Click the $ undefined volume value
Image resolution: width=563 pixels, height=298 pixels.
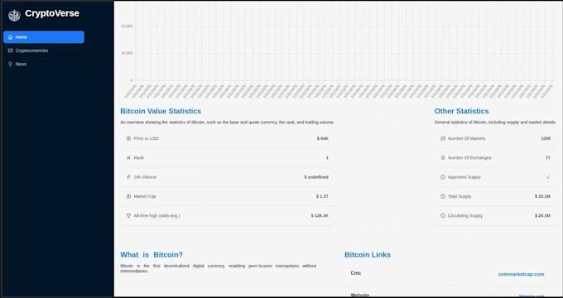coord(316,177)
